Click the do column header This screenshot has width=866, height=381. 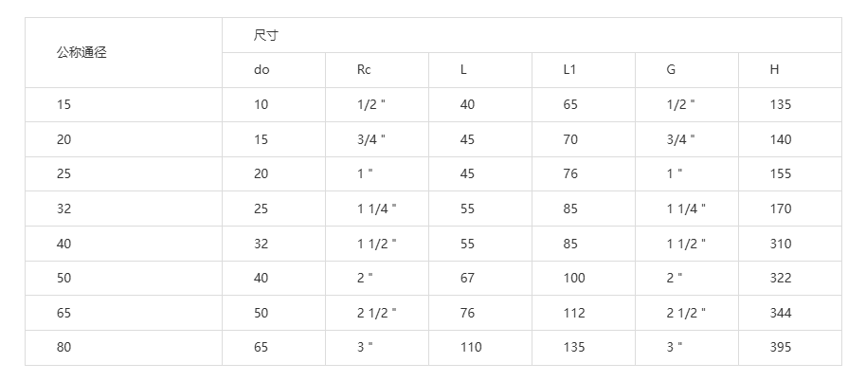tap(274, 70)
